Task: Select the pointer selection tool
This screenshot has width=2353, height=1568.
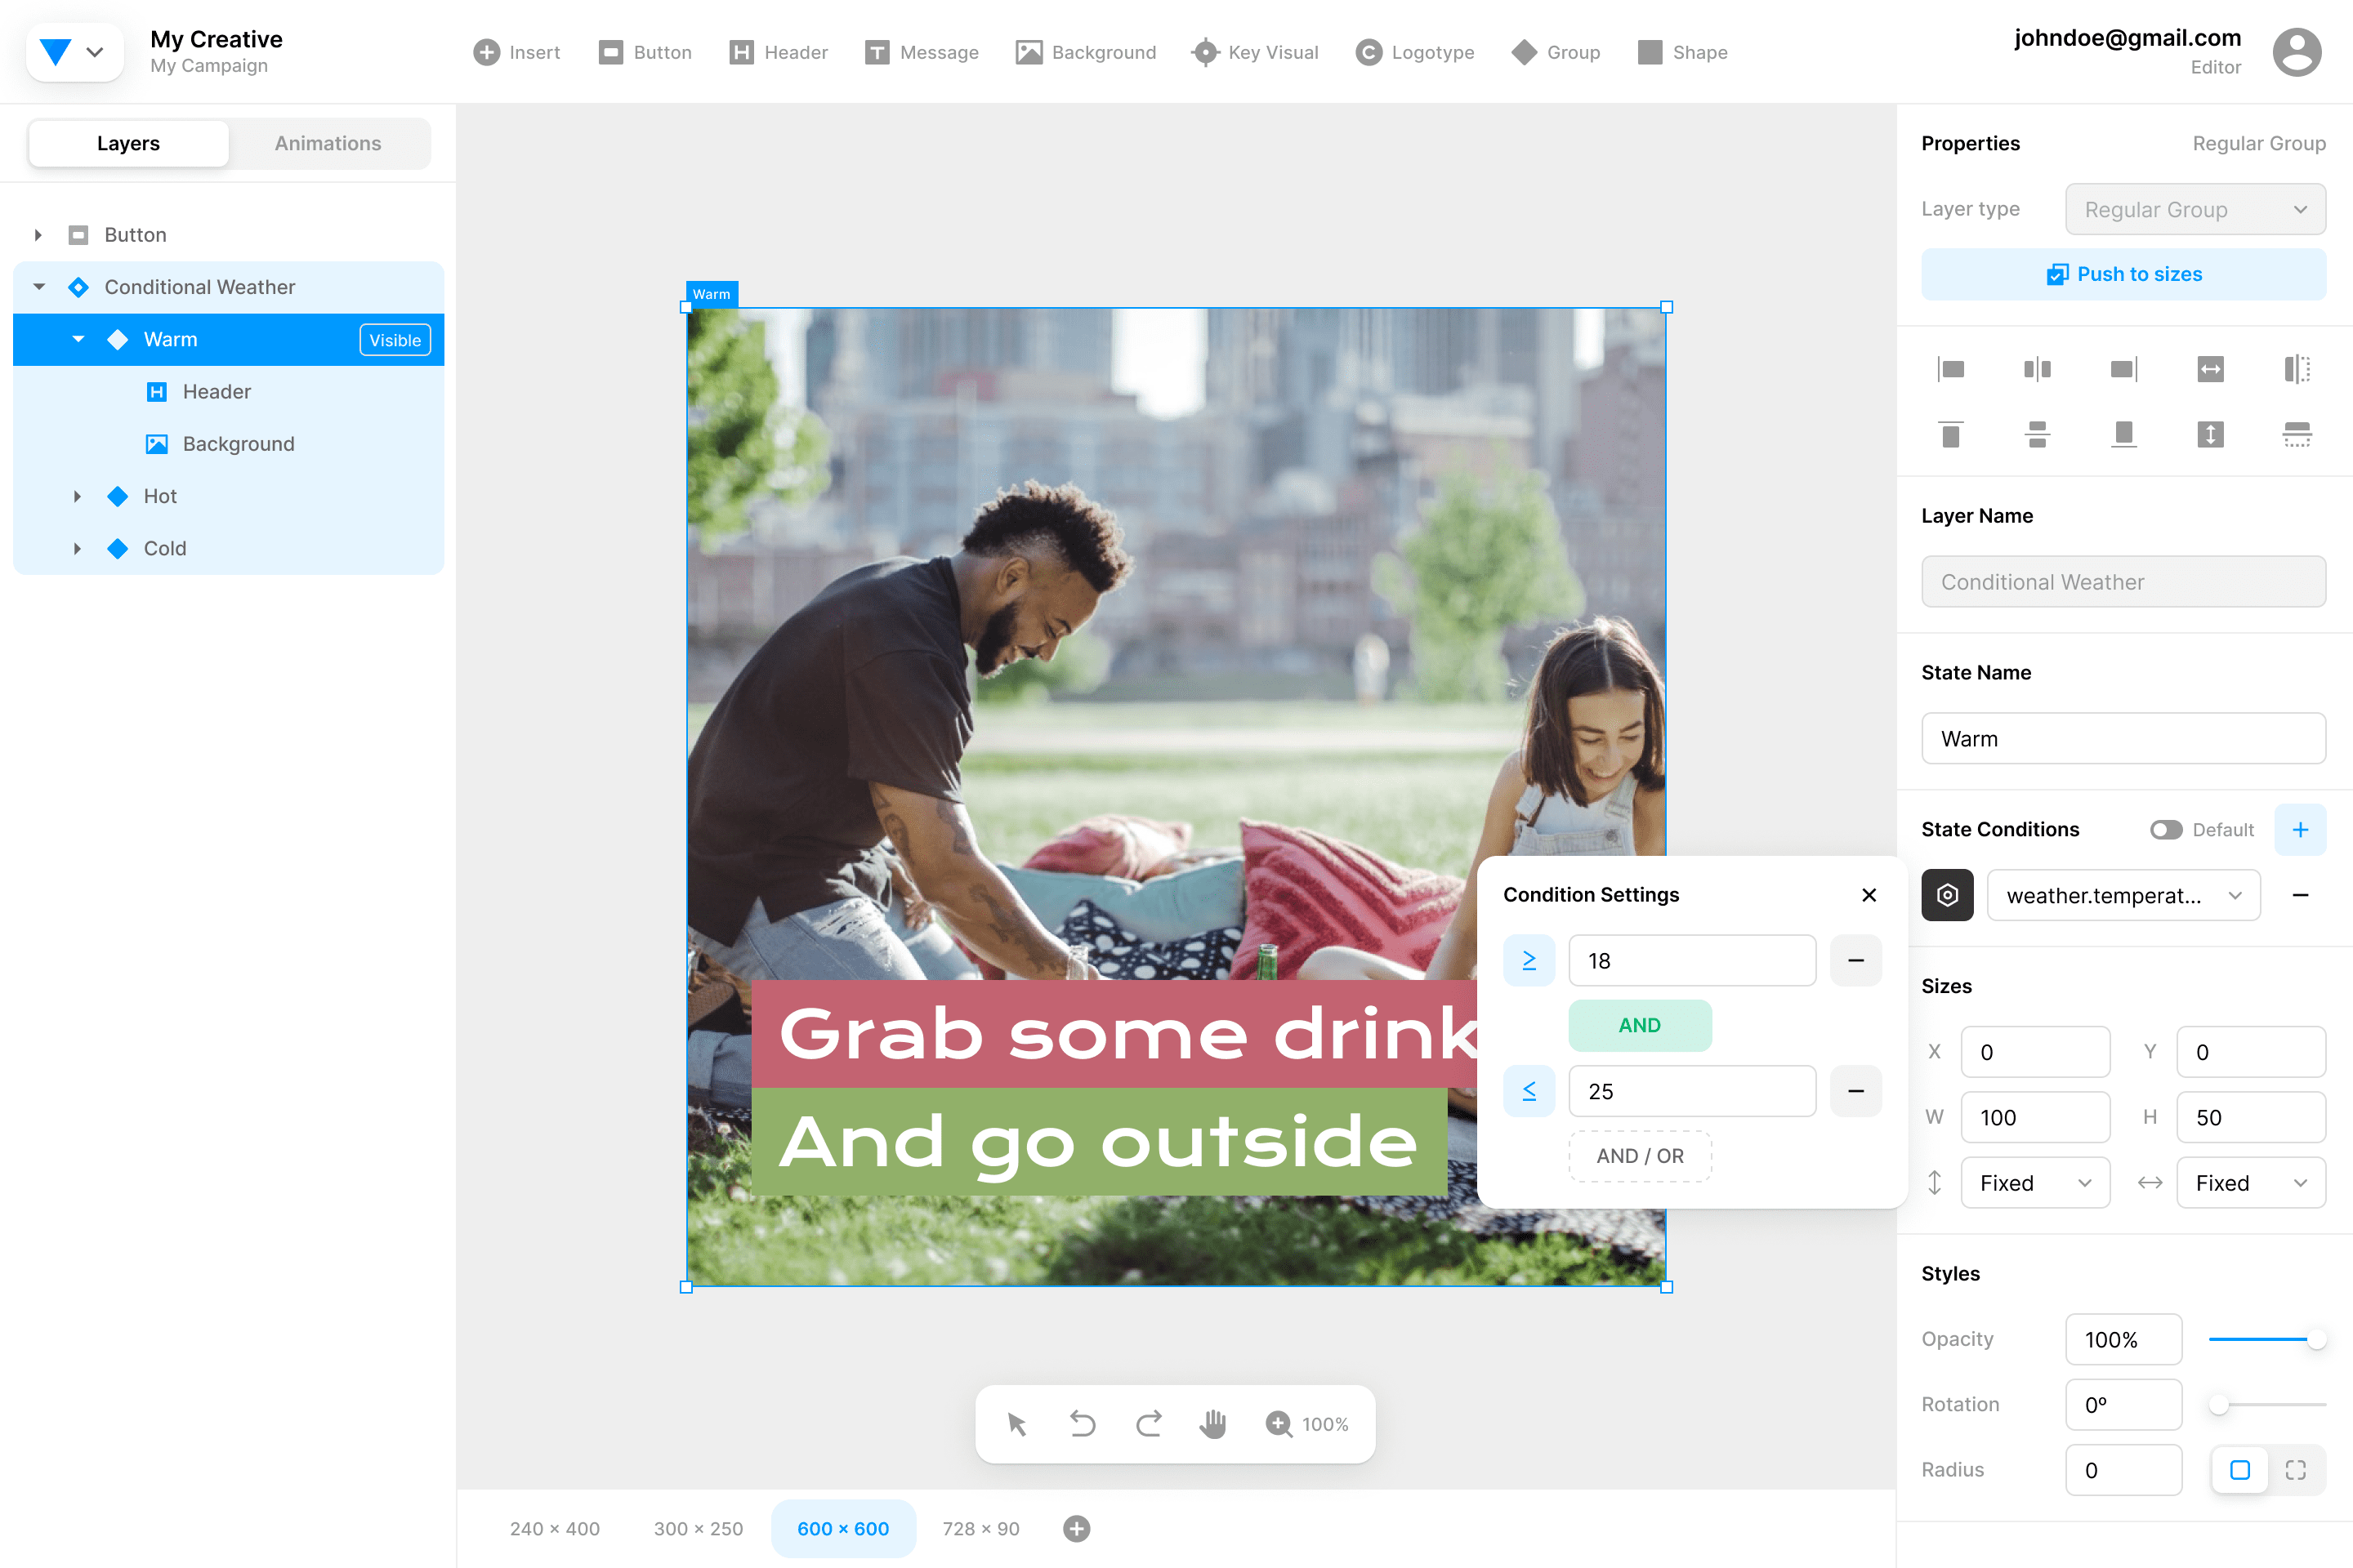Action: point(1017,1423)
